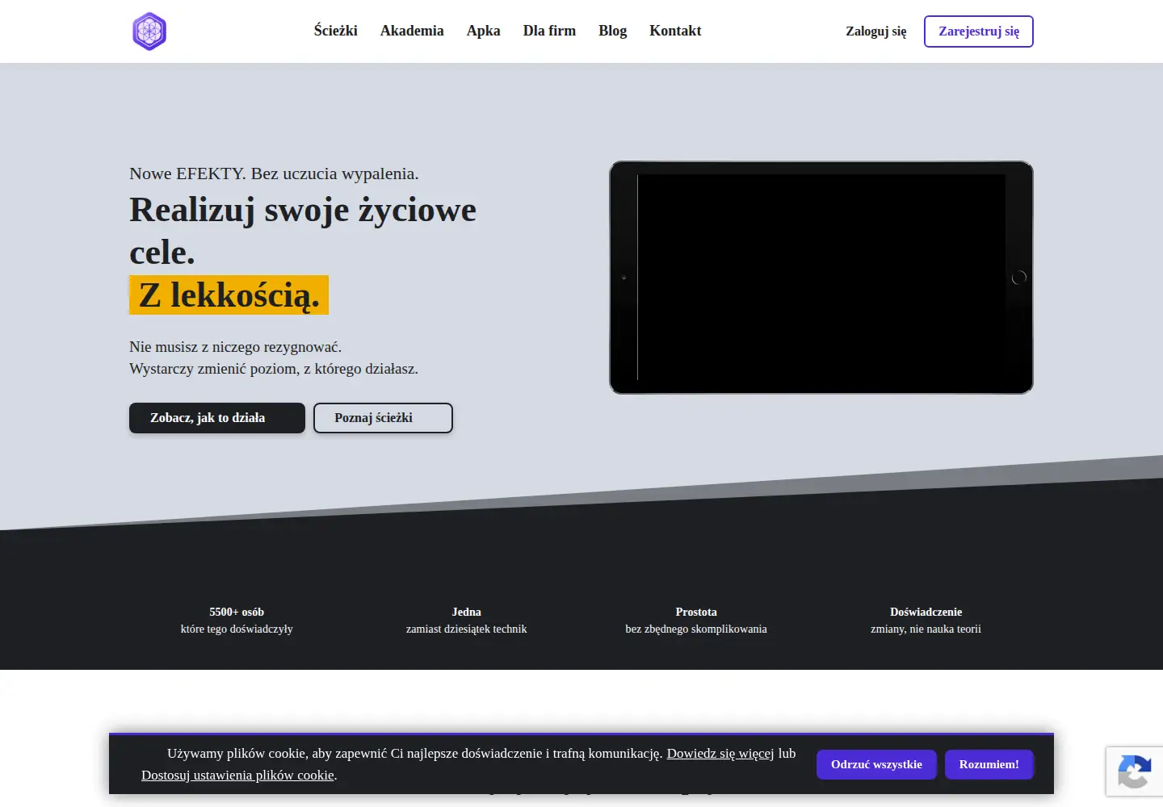The image size is (1163, 807).
Task: Select Dla firm in the navigation
Action: tap(549, 31)
